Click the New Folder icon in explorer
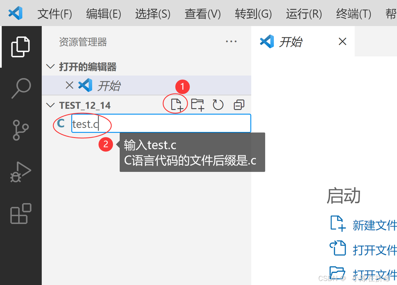This screenshot has height=285, width=397. [x=198, y=105]
